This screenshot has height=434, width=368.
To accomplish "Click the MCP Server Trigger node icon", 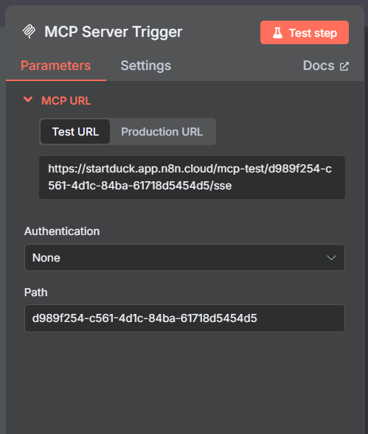I will pos(29,32).
